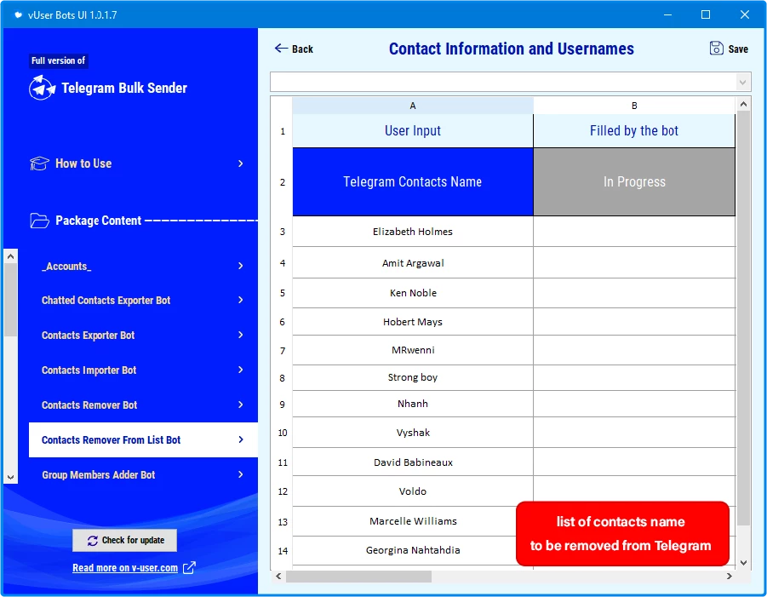Image resolution: width=767 pixels, height=597 pixels.
Task: Click the external link icon beside v-user.com
Action: (x=189, y=568)
